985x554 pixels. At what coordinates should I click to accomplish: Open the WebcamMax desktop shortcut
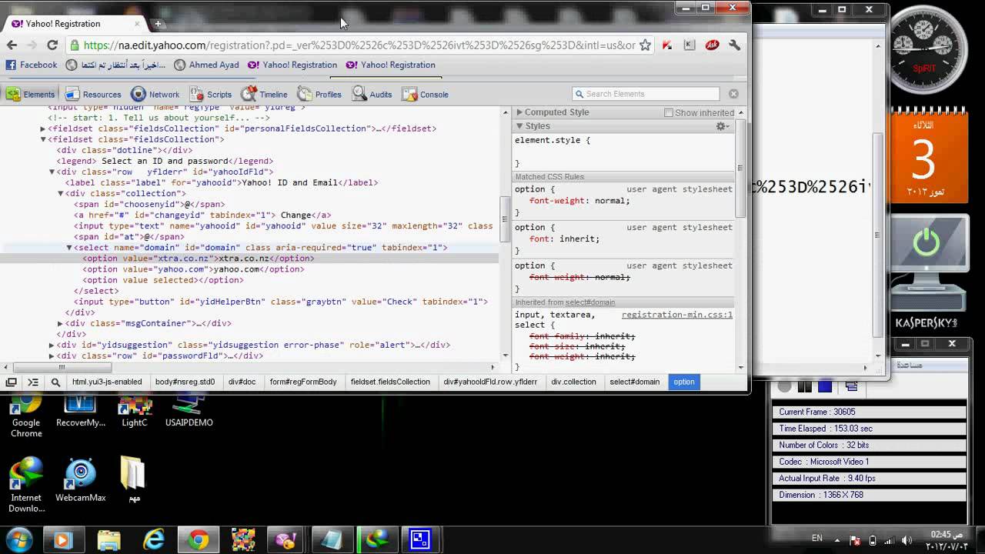[x=81, y=480]
